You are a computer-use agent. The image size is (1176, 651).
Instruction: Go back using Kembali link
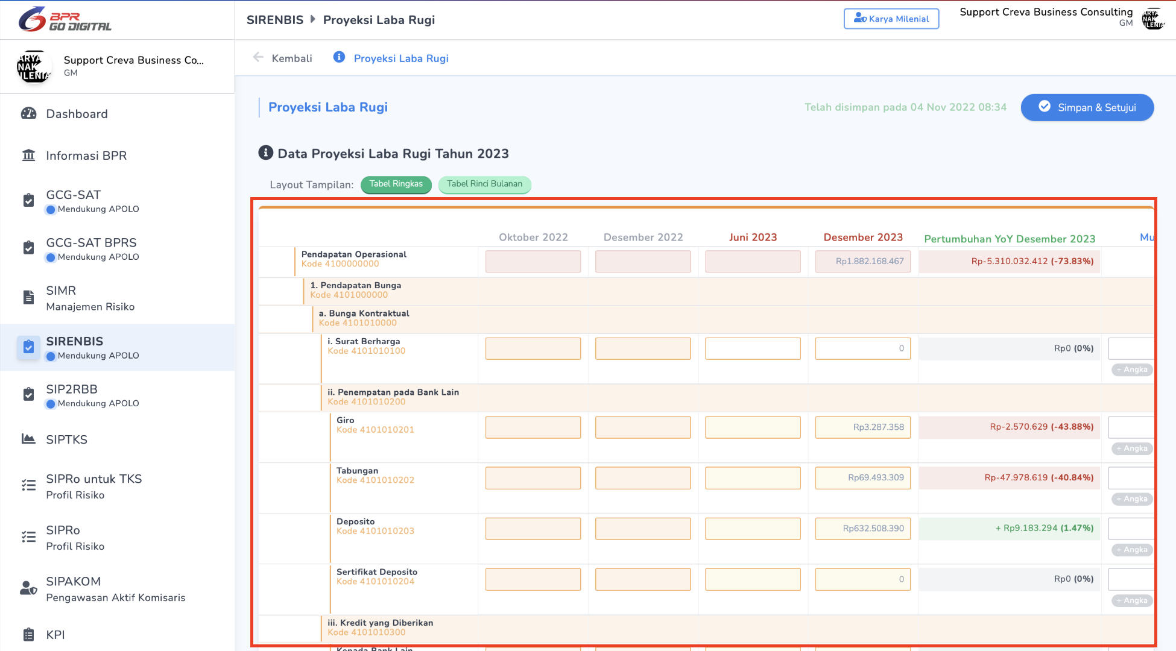click(292, 58)
